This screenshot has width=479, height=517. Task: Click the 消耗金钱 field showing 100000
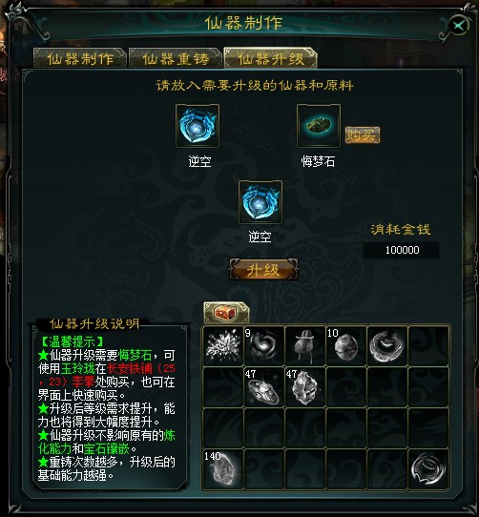[x=402, y=250]
